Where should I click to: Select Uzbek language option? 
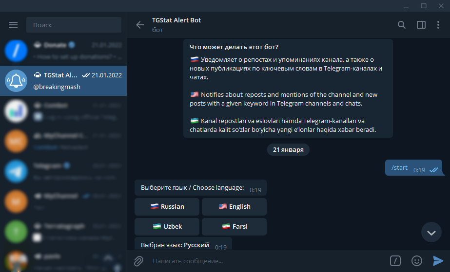[167, 227]
